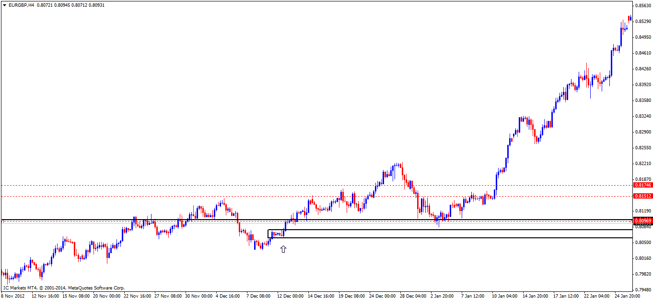The width and height of the screenshot is (653, 300).
Task: Click the 30 Nov 00:00 time label
Action: (x=200, y=296)
